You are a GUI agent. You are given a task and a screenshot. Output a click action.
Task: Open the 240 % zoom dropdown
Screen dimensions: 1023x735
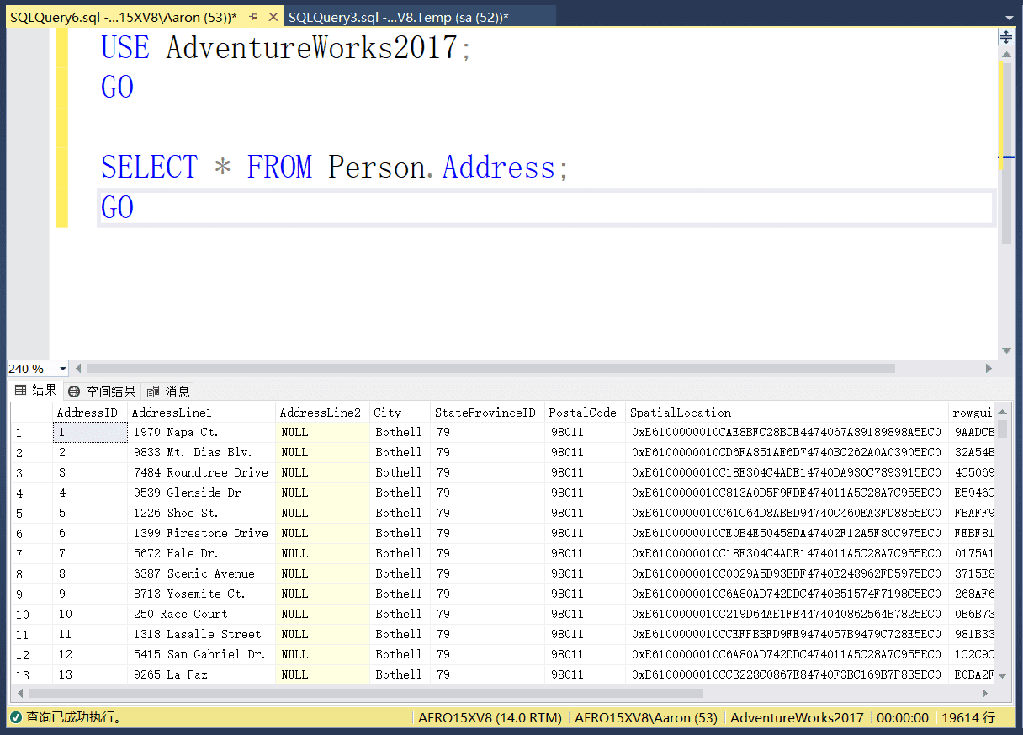click(62, 369)
